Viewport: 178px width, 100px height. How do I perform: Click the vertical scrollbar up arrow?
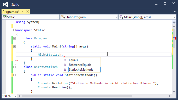[174, 26]
